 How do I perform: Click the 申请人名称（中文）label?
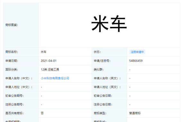19,78
